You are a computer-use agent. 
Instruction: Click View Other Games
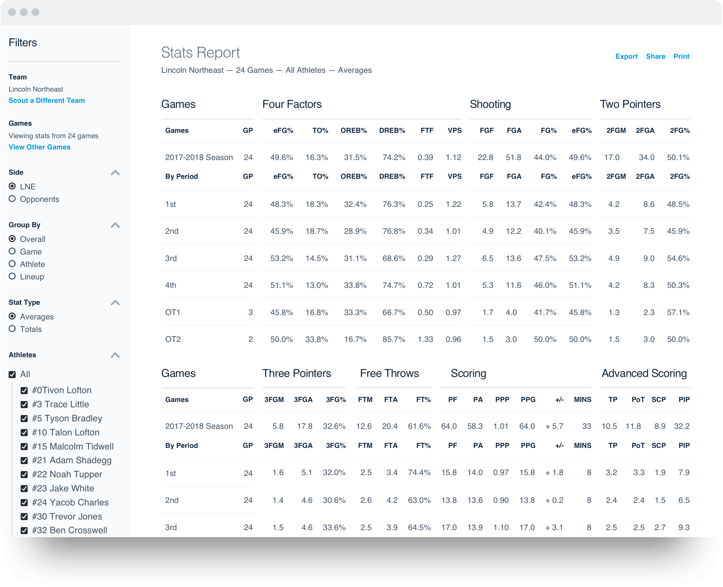pos(39,147)
